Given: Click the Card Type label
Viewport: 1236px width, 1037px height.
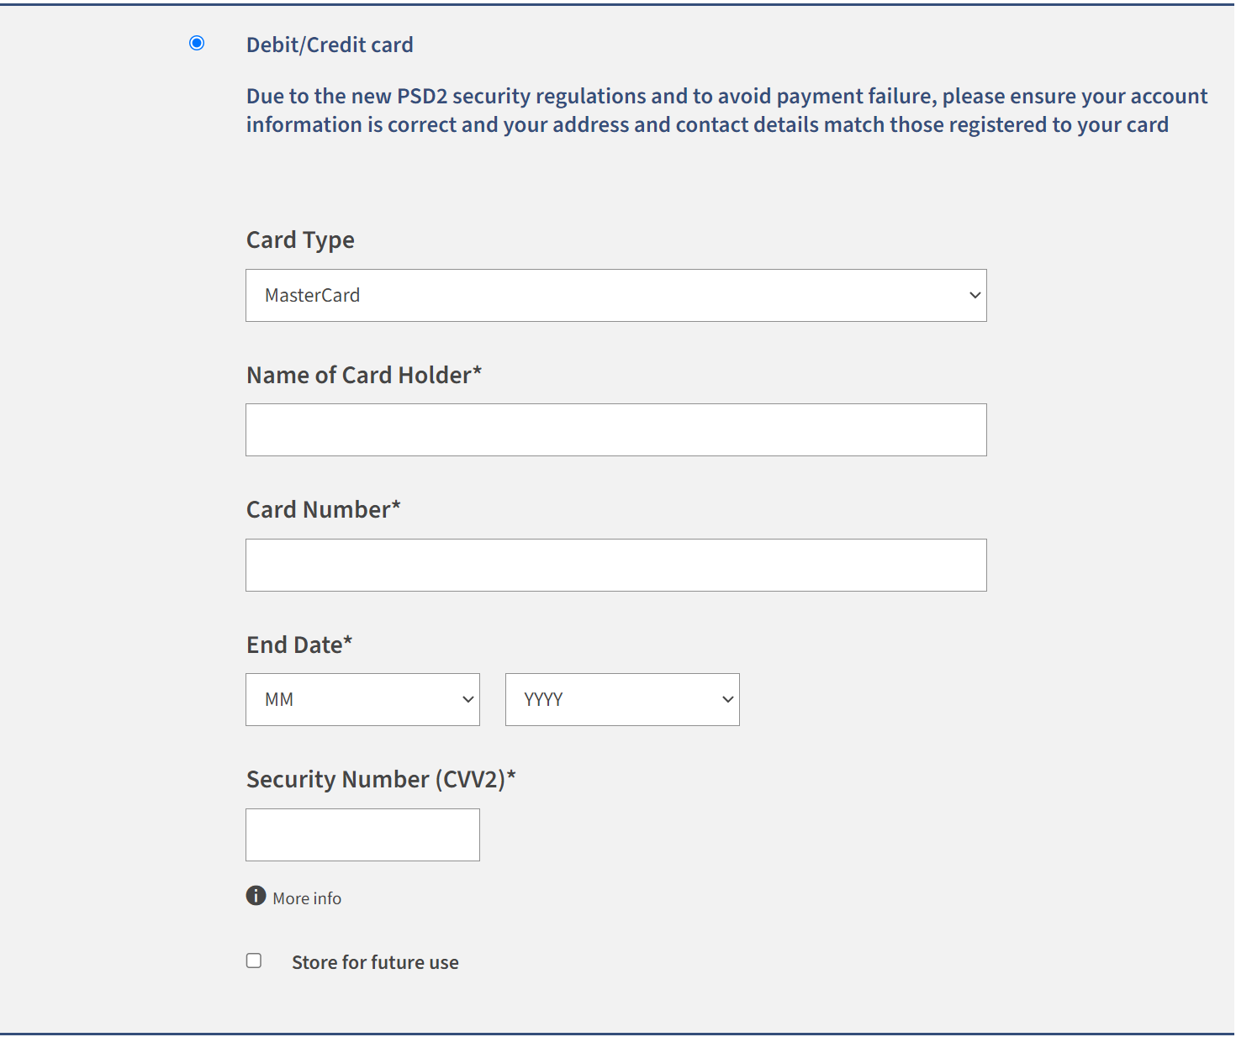Looking at the screenshot, I should (x=300, y=240).
